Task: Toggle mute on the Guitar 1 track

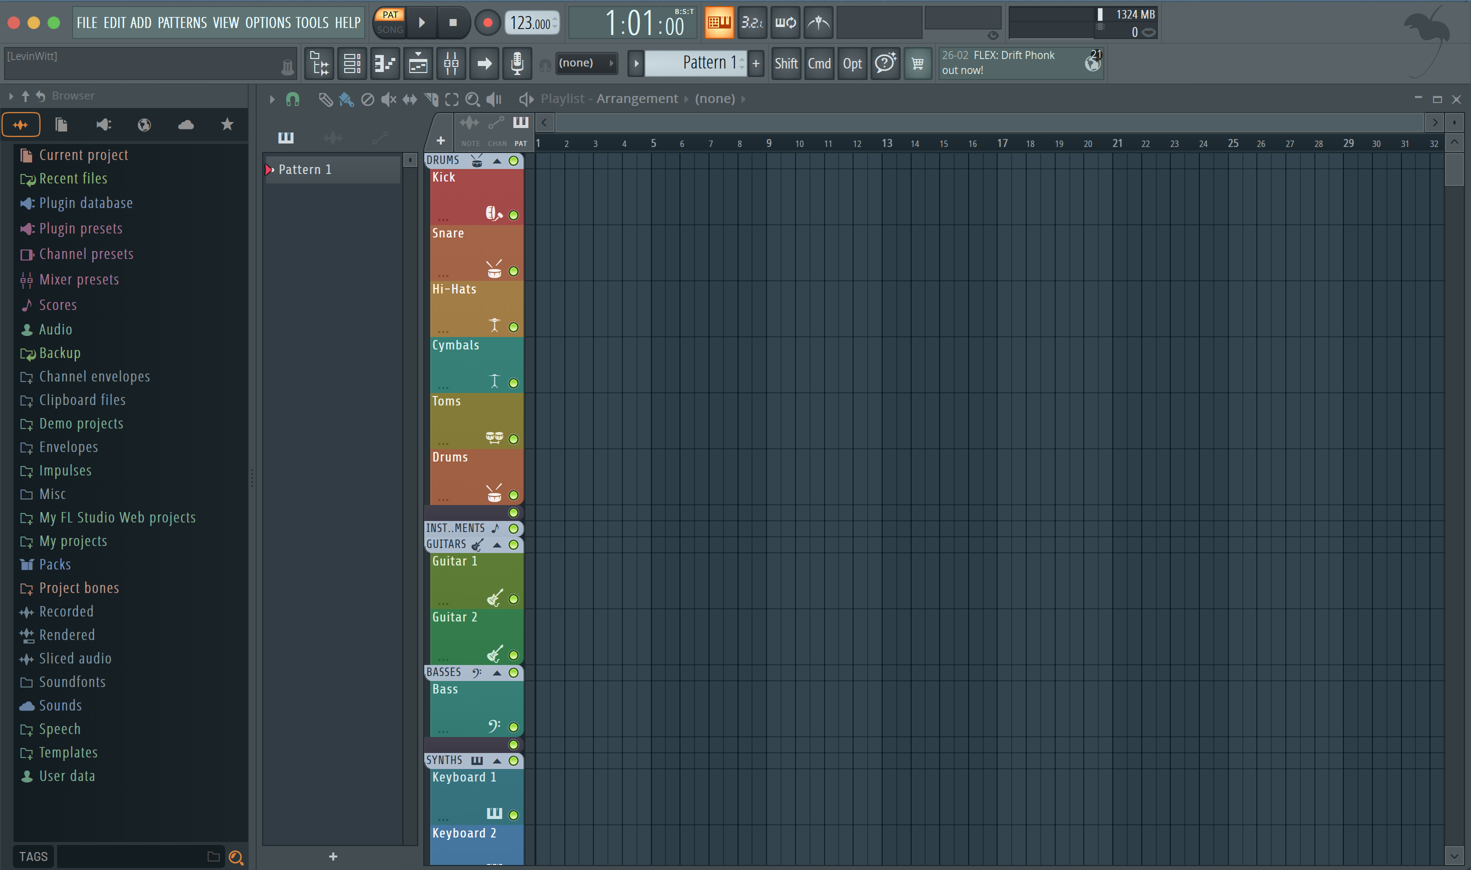Action: click(514, 599)
